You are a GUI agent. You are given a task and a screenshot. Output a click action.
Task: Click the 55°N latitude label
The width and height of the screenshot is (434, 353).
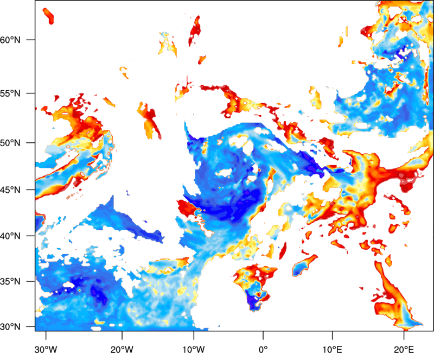[10, 93]
